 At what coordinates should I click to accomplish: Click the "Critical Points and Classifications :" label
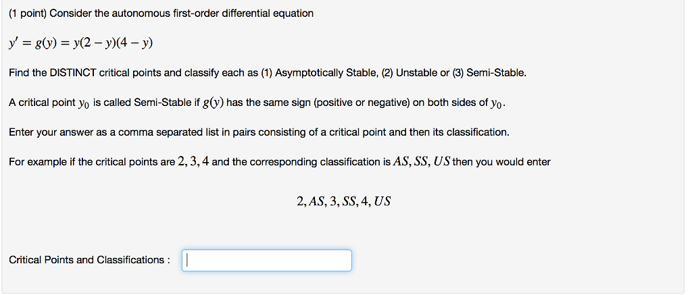pyautogui.click(x=89, y=260)
